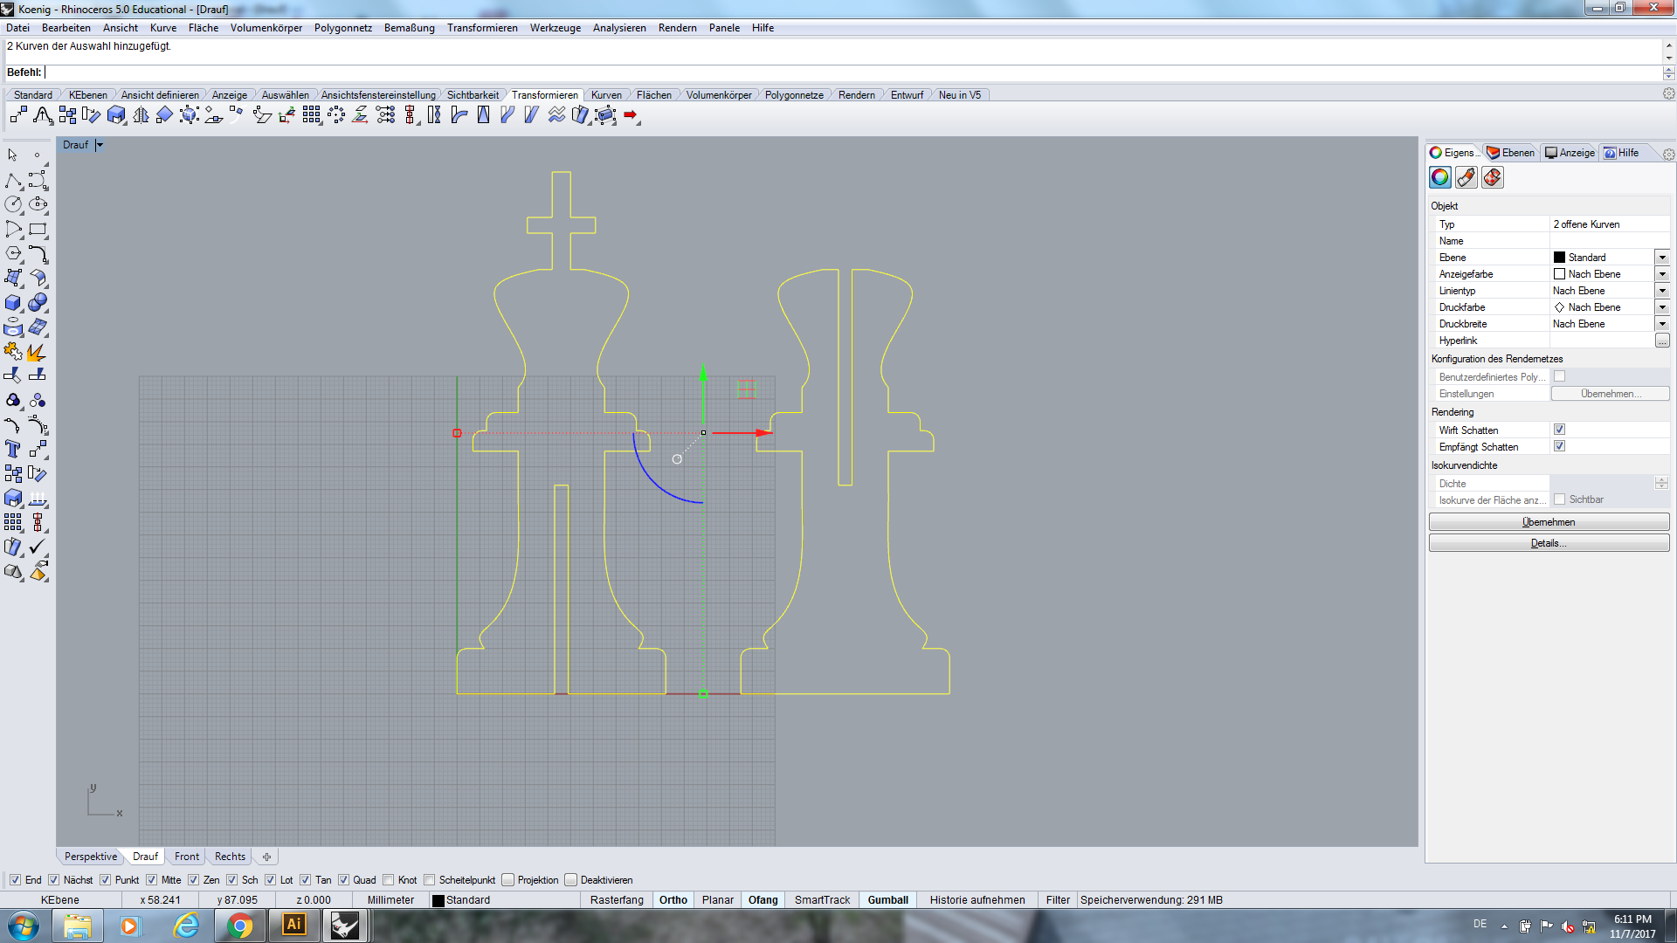
Task: Select the Circle drawing tool
Action: 13,204
